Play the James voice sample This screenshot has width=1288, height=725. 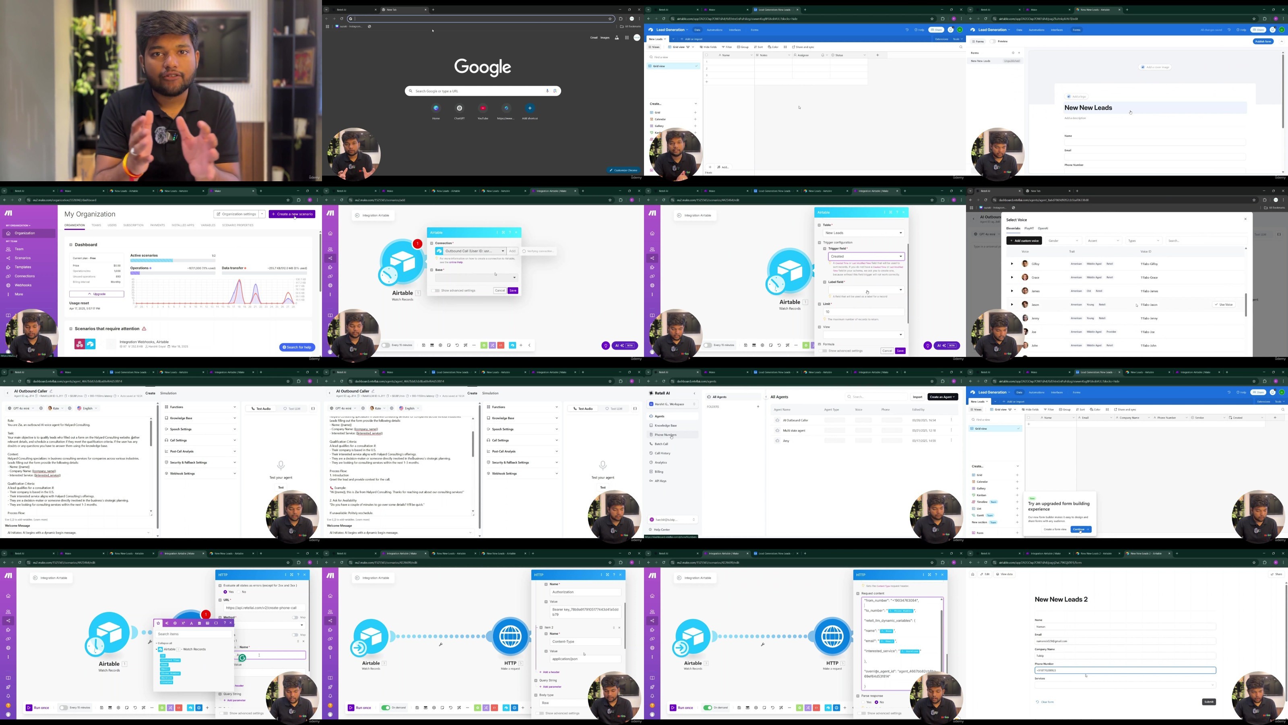[x=1011, y=291]
